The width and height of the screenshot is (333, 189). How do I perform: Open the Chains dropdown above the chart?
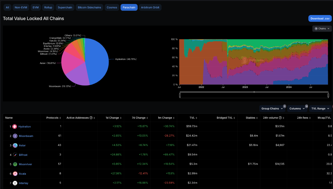point(322,29)
